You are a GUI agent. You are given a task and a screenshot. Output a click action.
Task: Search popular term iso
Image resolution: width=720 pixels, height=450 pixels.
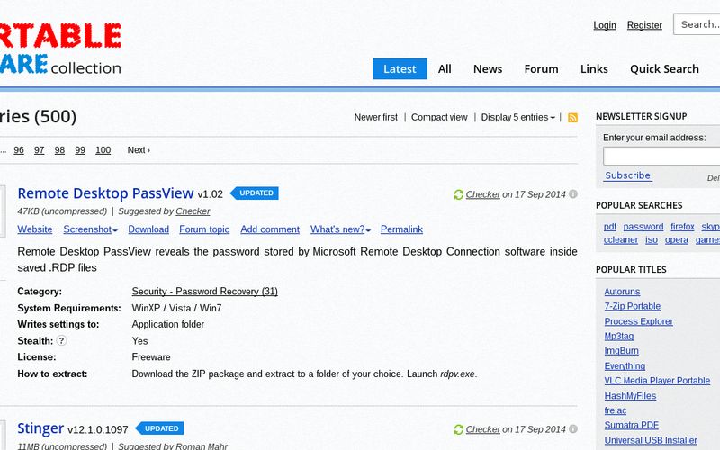(652, 239)
